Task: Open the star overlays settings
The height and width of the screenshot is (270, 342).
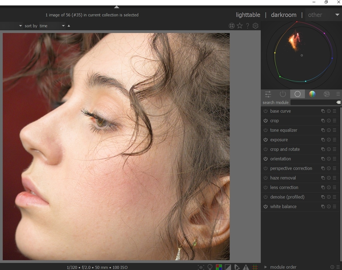Action: tap(240, 26)
